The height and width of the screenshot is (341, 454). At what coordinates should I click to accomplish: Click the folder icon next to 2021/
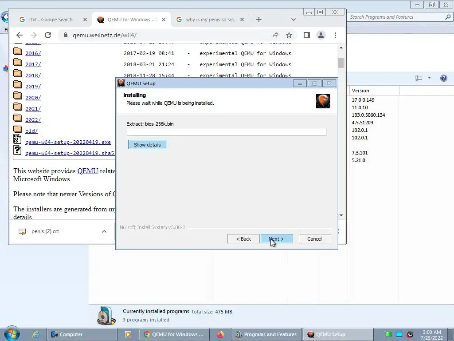pos(18,107)
